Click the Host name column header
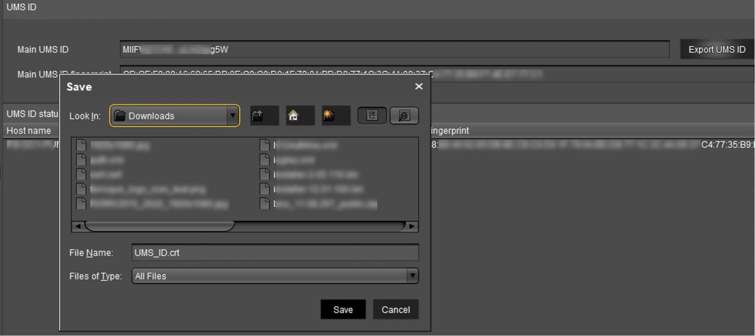This screenshot has width=755, height=336. point(29,130)
